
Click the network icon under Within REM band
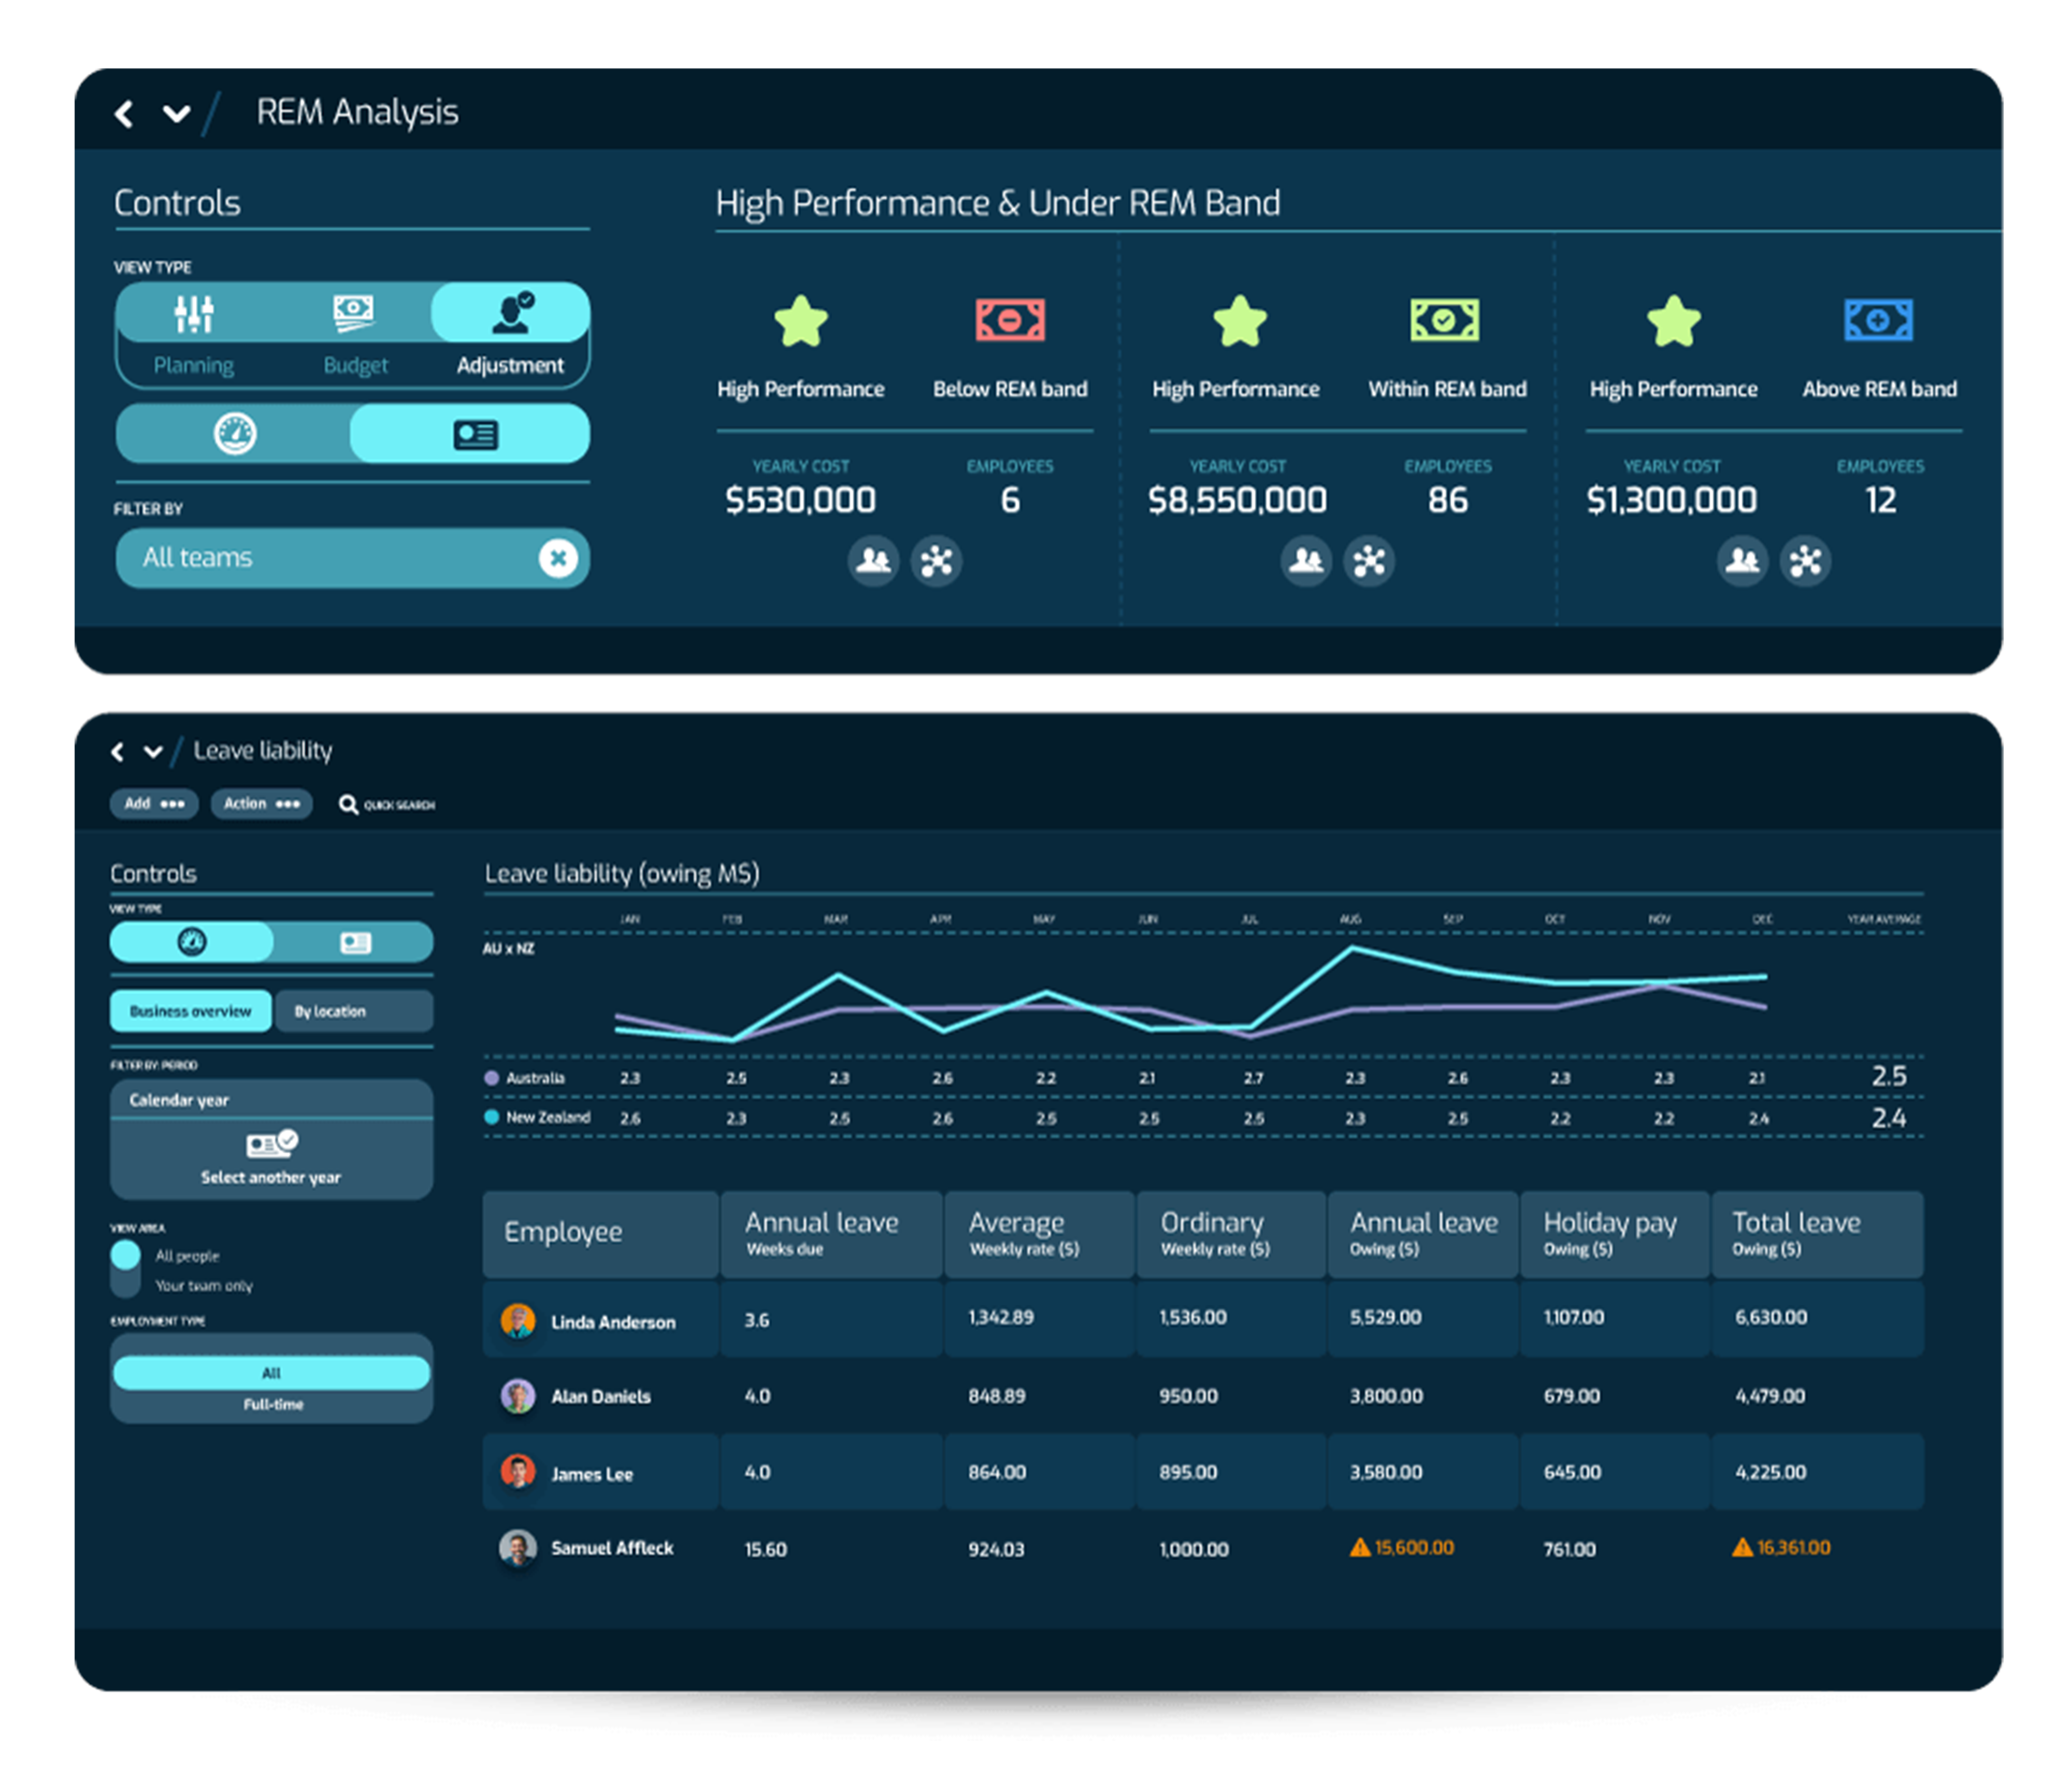pyautogui.click(x=1369, y=560)
